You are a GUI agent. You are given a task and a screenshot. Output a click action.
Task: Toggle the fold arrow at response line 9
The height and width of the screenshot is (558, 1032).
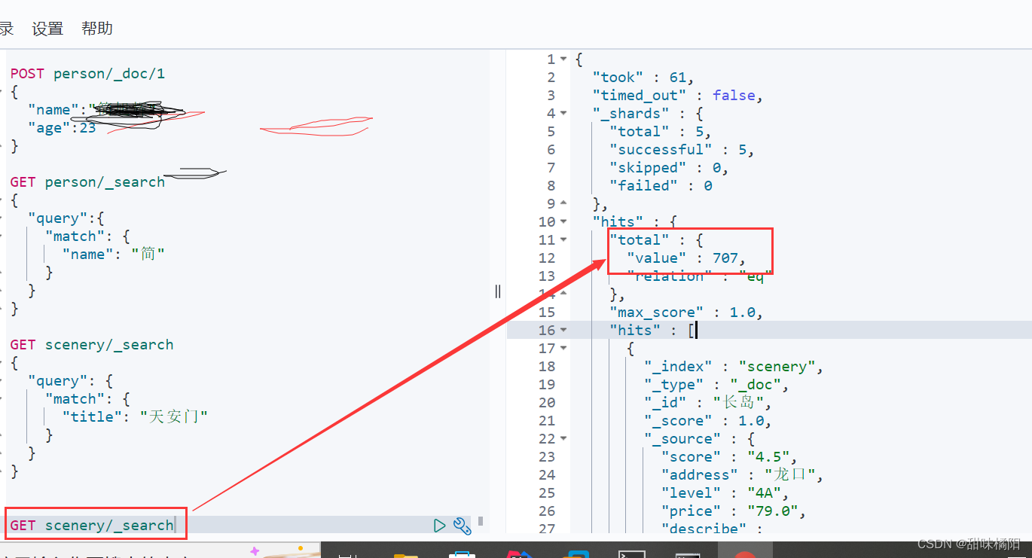coord(563,204)
